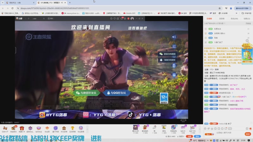This screenshot has height=142, width=253.
Task: Expand the activity icons arrow
Action: click(87, 129)
